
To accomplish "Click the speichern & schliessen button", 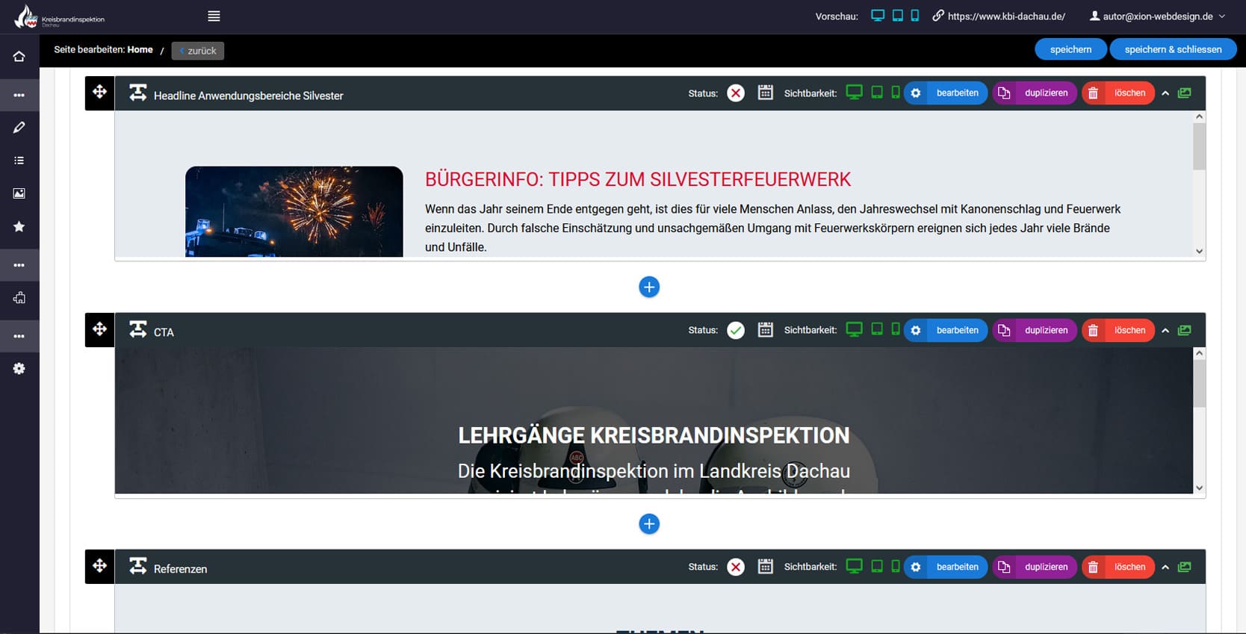I will coord(1173,49).
